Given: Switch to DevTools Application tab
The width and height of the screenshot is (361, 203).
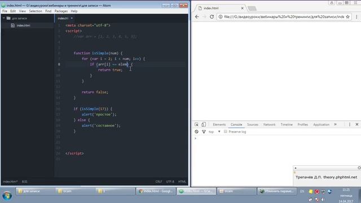Looking at the screenshot, I should click(321, 125).
